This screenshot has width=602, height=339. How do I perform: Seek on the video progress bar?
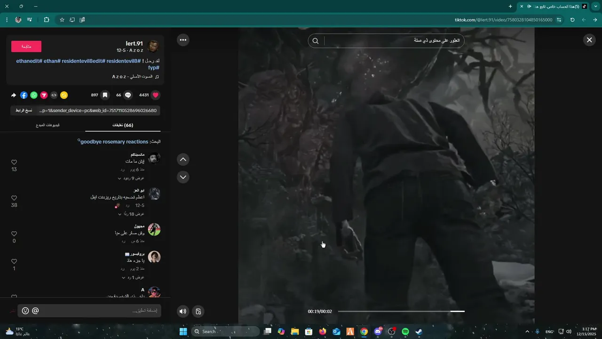coord(401,311)
